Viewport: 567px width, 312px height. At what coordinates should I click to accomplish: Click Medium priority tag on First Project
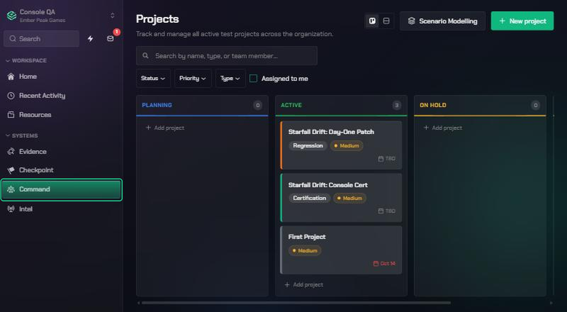(x=305, y=251)
